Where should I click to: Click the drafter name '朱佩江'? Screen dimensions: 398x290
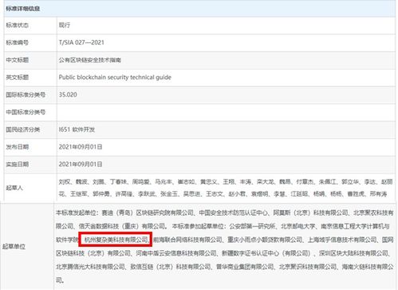[327, 182]
